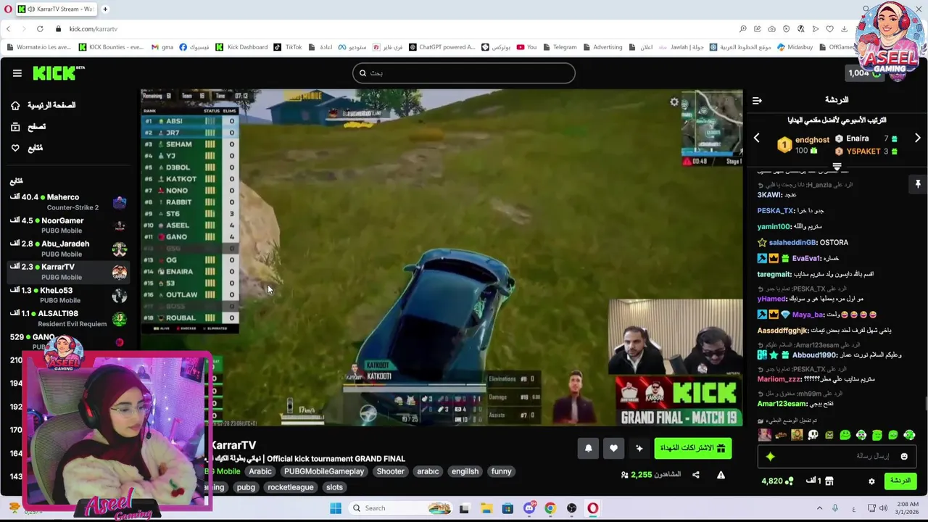The image size is (928, 522).
Task: Open KICK Bounties bookmark
Action: (x=111, y=47)
